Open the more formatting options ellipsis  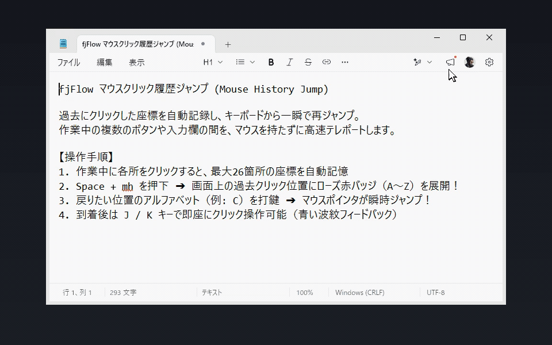[345, 62]
